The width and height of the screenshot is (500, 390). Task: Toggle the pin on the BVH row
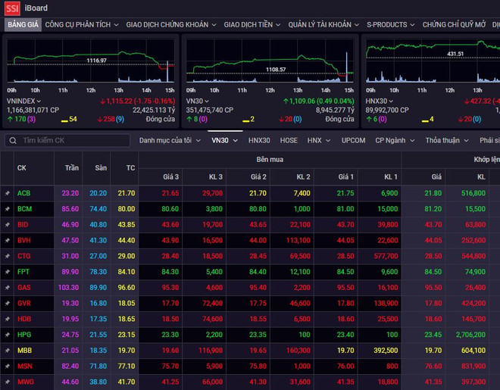(x=7, y=240)
